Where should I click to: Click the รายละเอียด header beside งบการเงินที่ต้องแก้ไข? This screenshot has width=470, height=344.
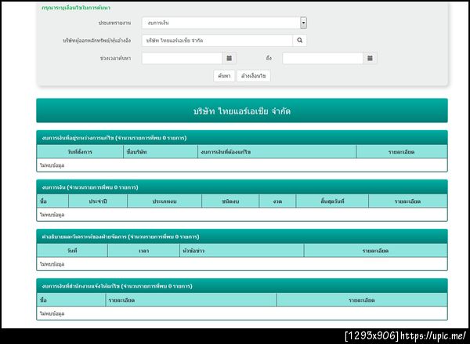click(x=401, y=152)
